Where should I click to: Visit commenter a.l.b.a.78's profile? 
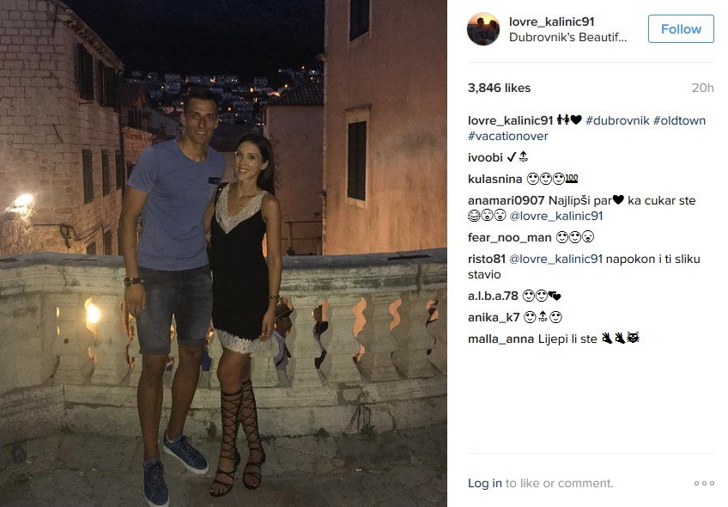click(493, 296)
